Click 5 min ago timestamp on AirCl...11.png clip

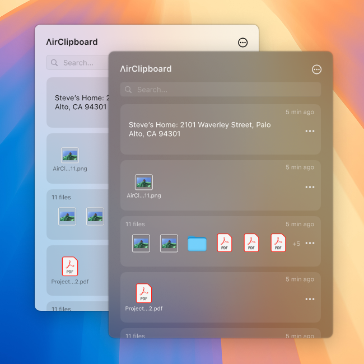point(300,167)
